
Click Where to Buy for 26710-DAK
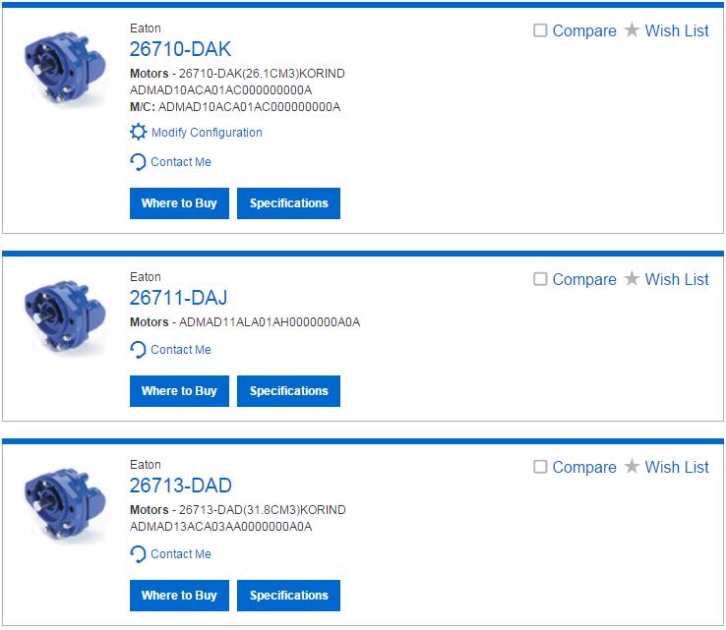179,203
